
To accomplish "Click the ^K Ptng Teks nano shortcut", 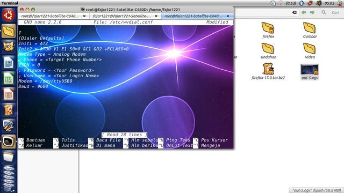I will point(174,140).
